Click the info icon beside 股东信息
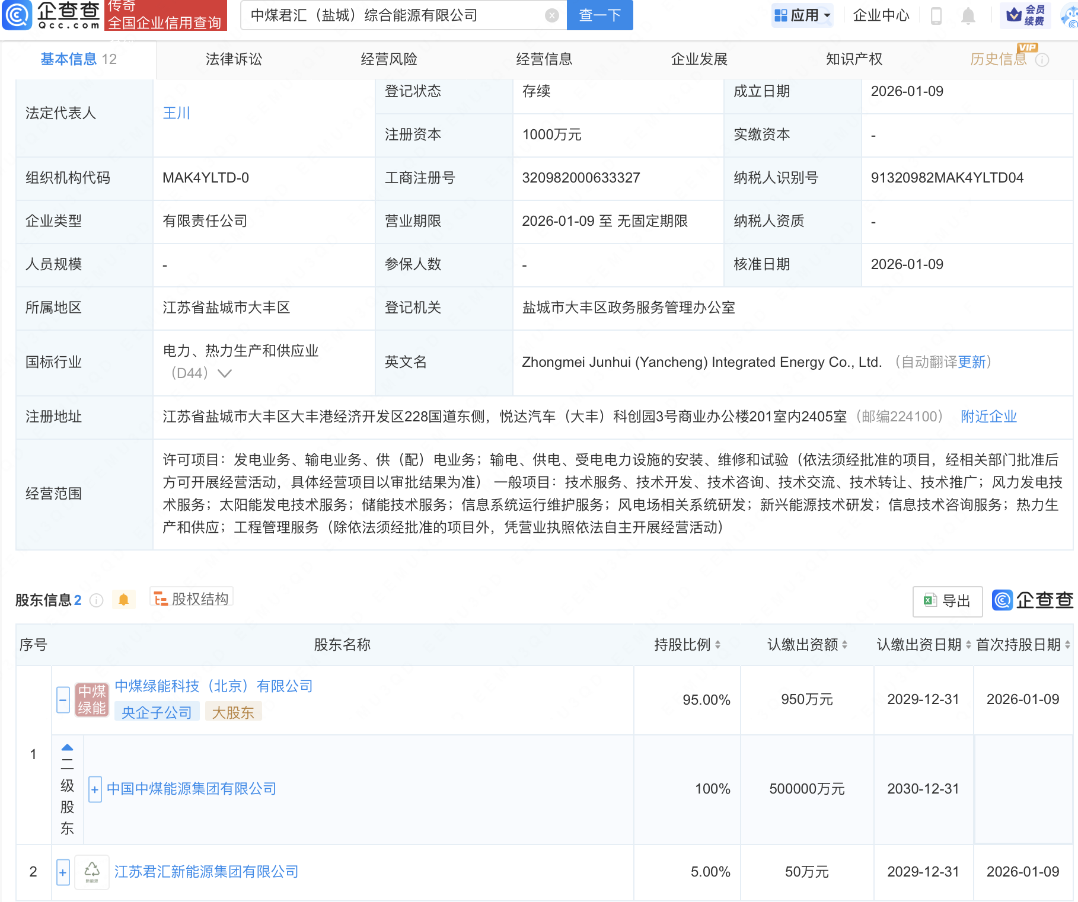The height and width of the screenshot is (902, 1078). [x=96, y=600]
